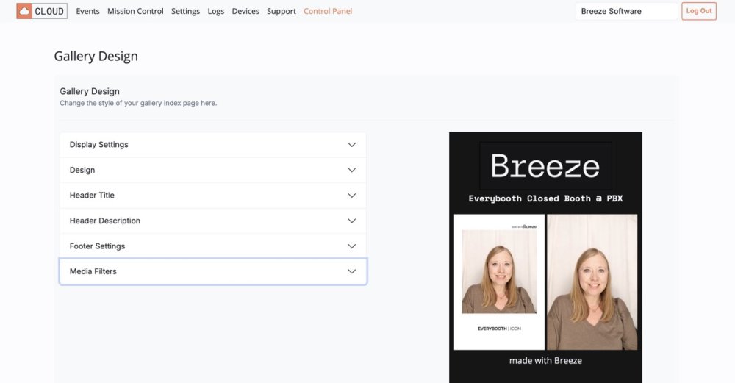Expand the Header Description section
735x383 pixels.
click(213, 221)
